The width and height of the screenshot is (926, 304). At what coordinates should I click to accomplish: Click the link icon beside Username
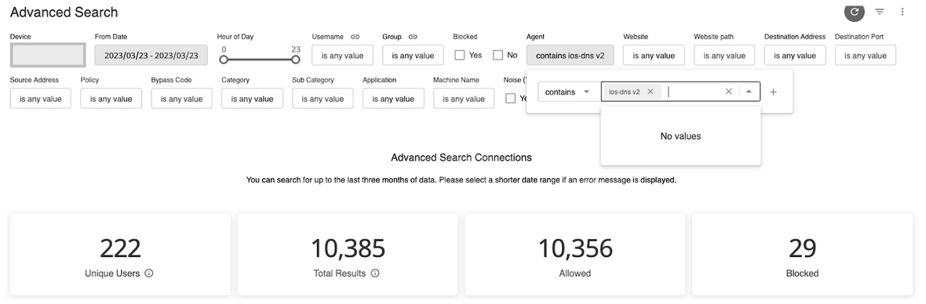tap(355, 37)
